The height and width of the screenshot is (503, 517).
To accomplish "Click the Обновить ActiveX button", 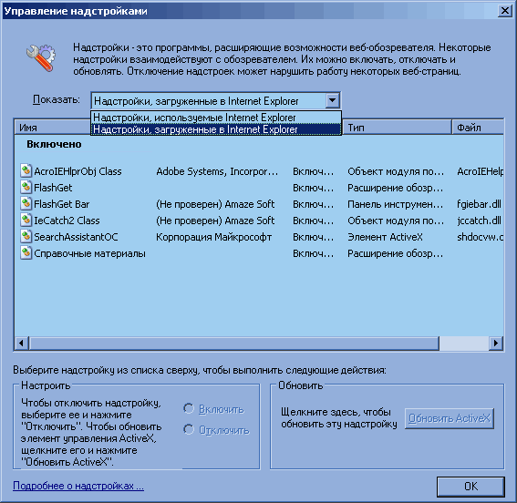I will (450, 418).
